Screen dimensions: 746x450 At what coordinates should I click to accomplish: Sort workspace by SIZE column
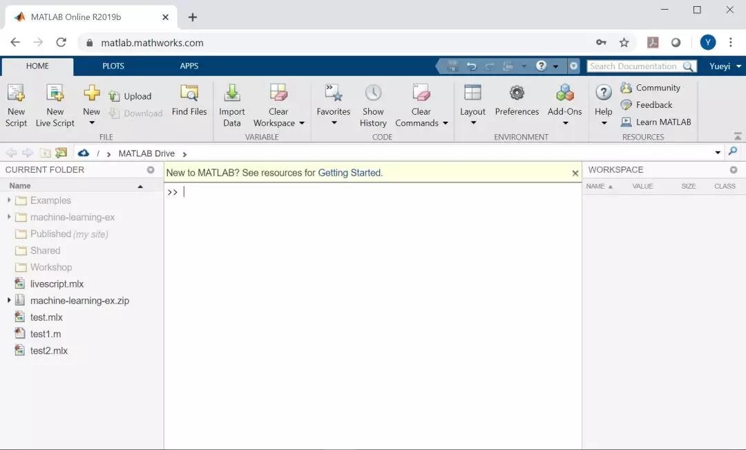(x=688, y=186)
